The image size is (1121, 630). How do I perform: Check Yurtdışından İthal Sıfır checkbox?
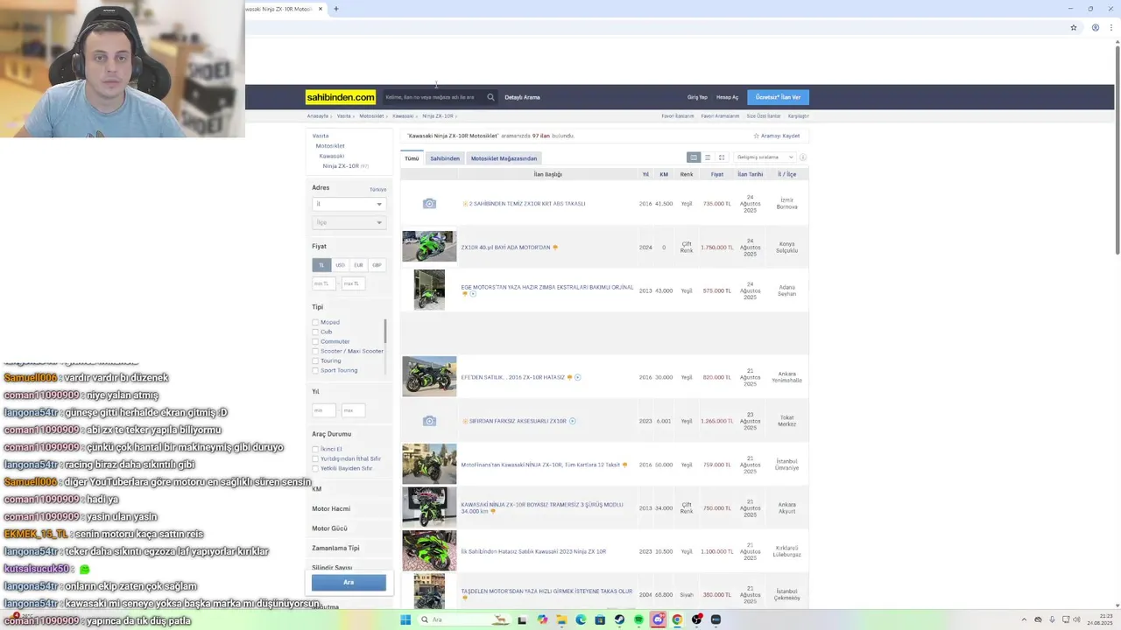315,458
